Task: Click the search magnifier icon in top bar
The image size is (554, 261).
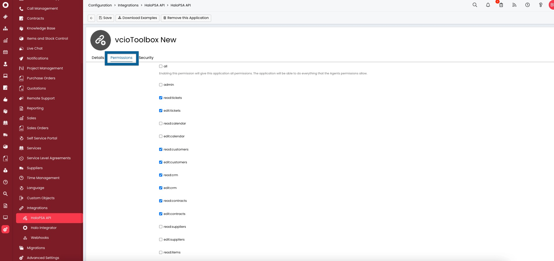Action: tap(475, 5)
